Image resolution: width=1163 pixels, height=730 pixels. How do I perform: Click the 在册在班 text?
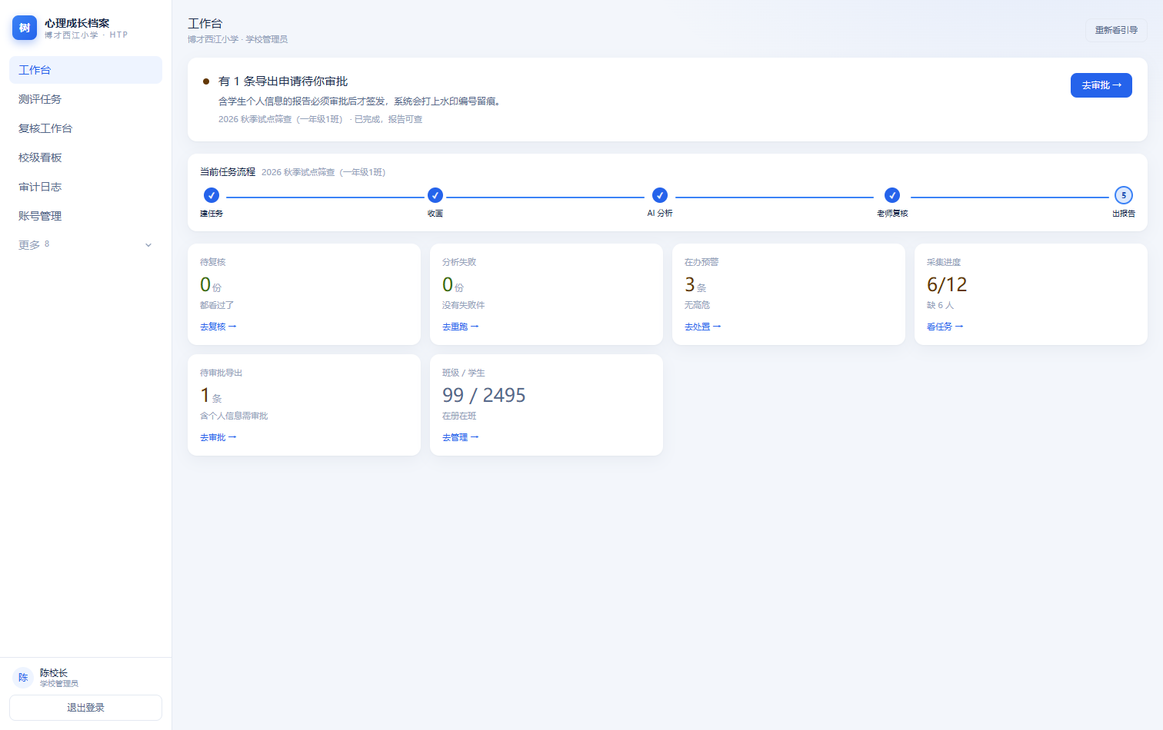pos(459,416)
